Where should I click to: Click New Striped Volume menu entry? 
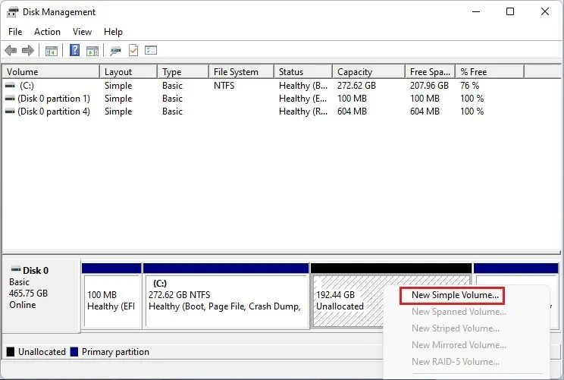pyautogui.click(x=456, y=328)
